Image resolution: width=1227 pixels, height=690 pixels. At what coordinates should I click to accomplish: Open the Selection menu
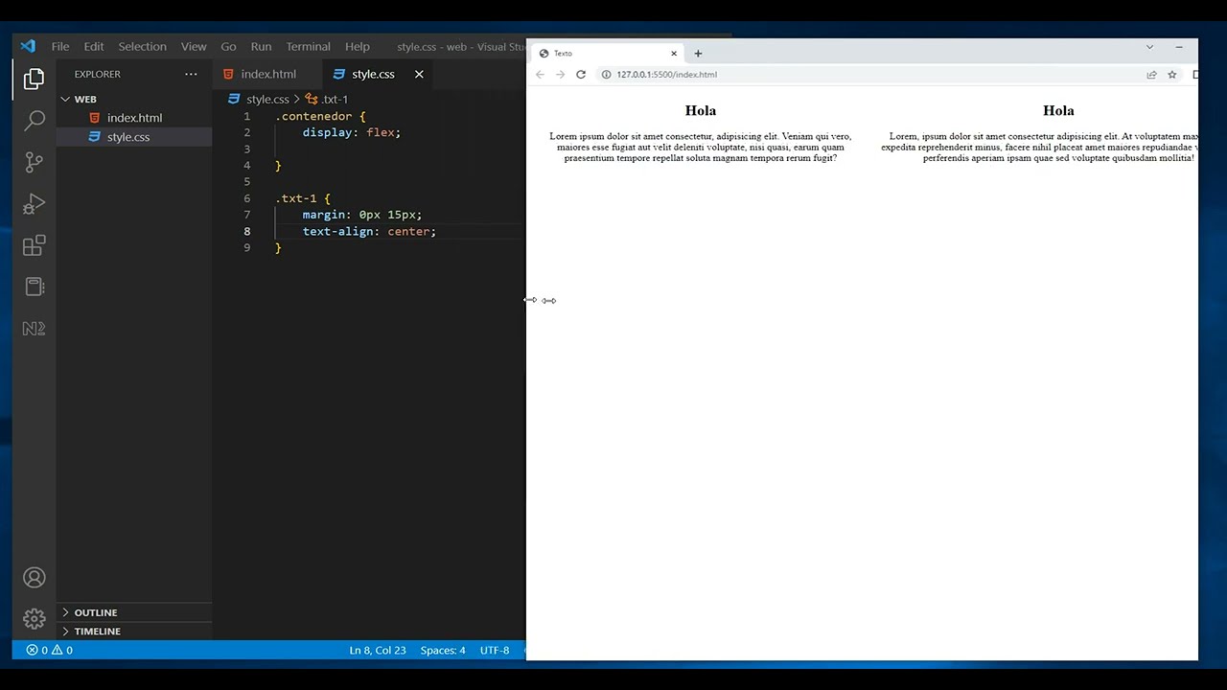[142, 46]
